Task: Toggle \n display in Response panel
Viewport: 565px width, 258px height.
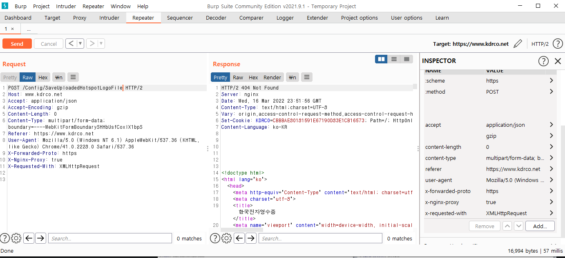Action: (x=292, y=77)
